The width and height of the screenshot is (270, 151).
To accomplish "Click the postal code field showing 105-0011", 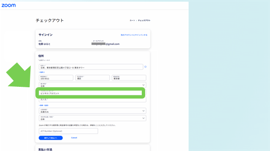I will tap(56, 78).
